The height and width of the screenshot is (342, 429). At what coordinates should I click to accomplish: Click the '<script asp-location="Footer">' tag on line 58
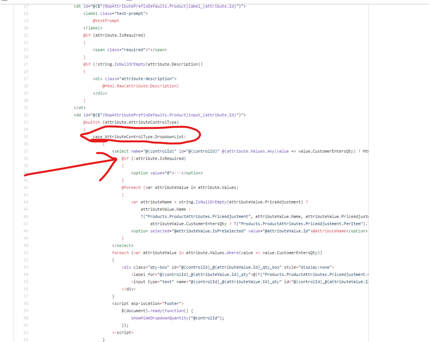pos(149,303)
